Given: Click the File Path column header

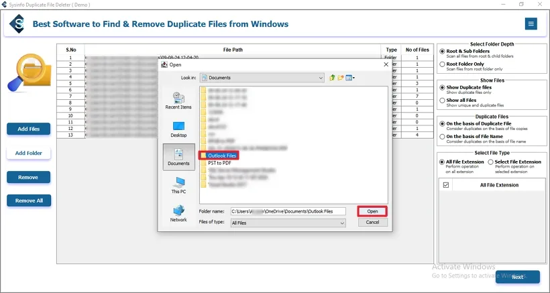Looking at the screenshot, I should coord(233,50).
